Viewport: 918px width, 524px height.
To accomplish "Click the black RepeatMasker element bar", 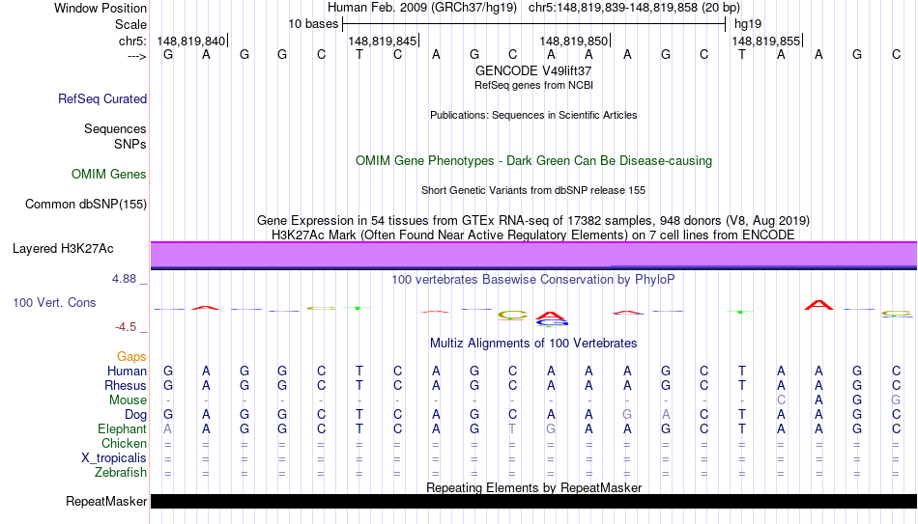I will click(533, 501).
